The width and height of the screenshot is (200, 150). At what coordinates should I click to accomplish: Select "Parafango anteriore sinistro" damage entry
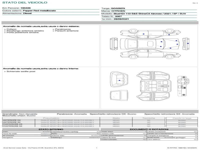point(25,31)
